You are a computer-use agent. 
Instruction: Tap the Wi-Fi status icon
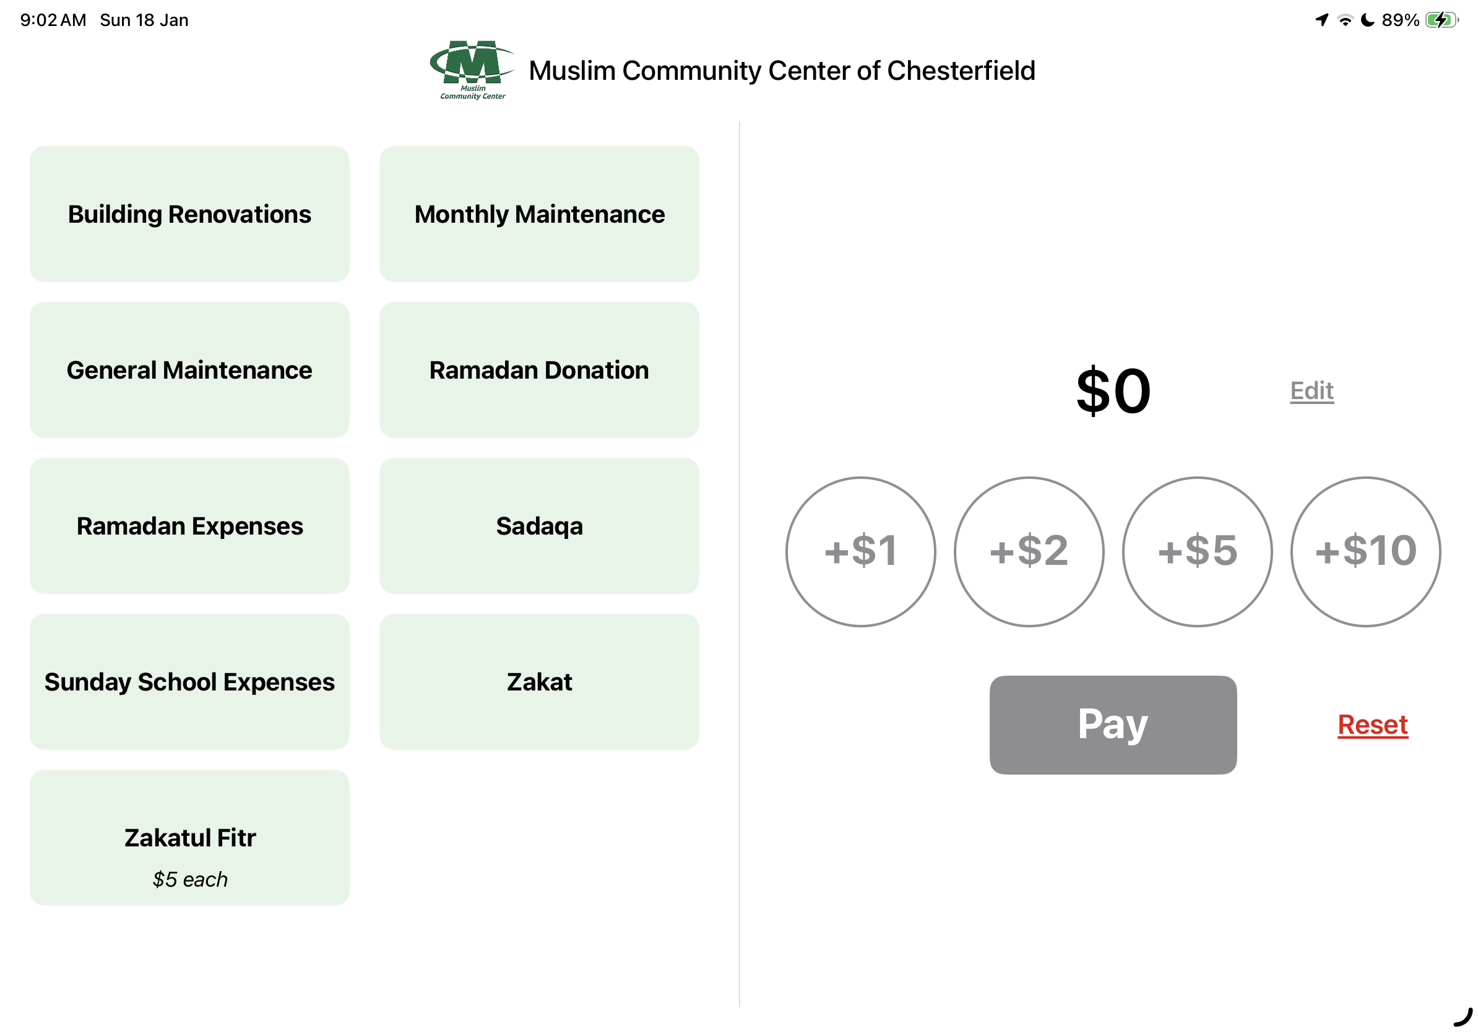coord(1345,20)
